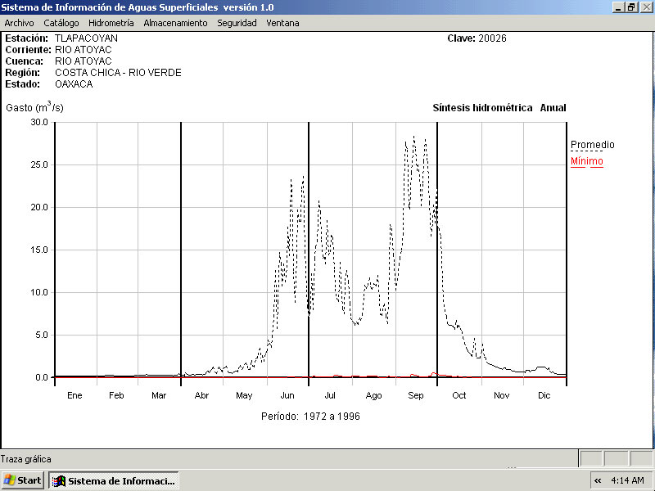Click the Sep month label on axis

[x=416, y=396]
